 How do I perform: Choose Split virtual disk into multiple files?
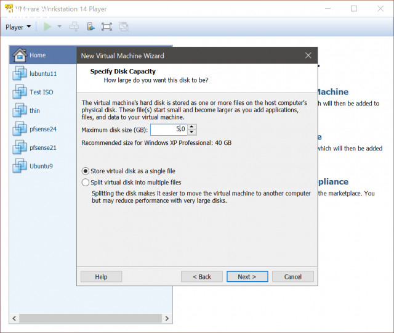131,183
